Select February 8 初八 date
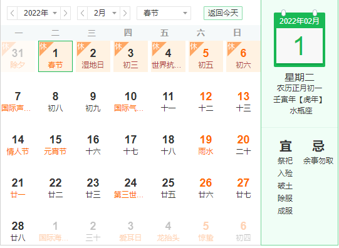The height and width of the screenshot is (248, 339). (x=55, y=101)
